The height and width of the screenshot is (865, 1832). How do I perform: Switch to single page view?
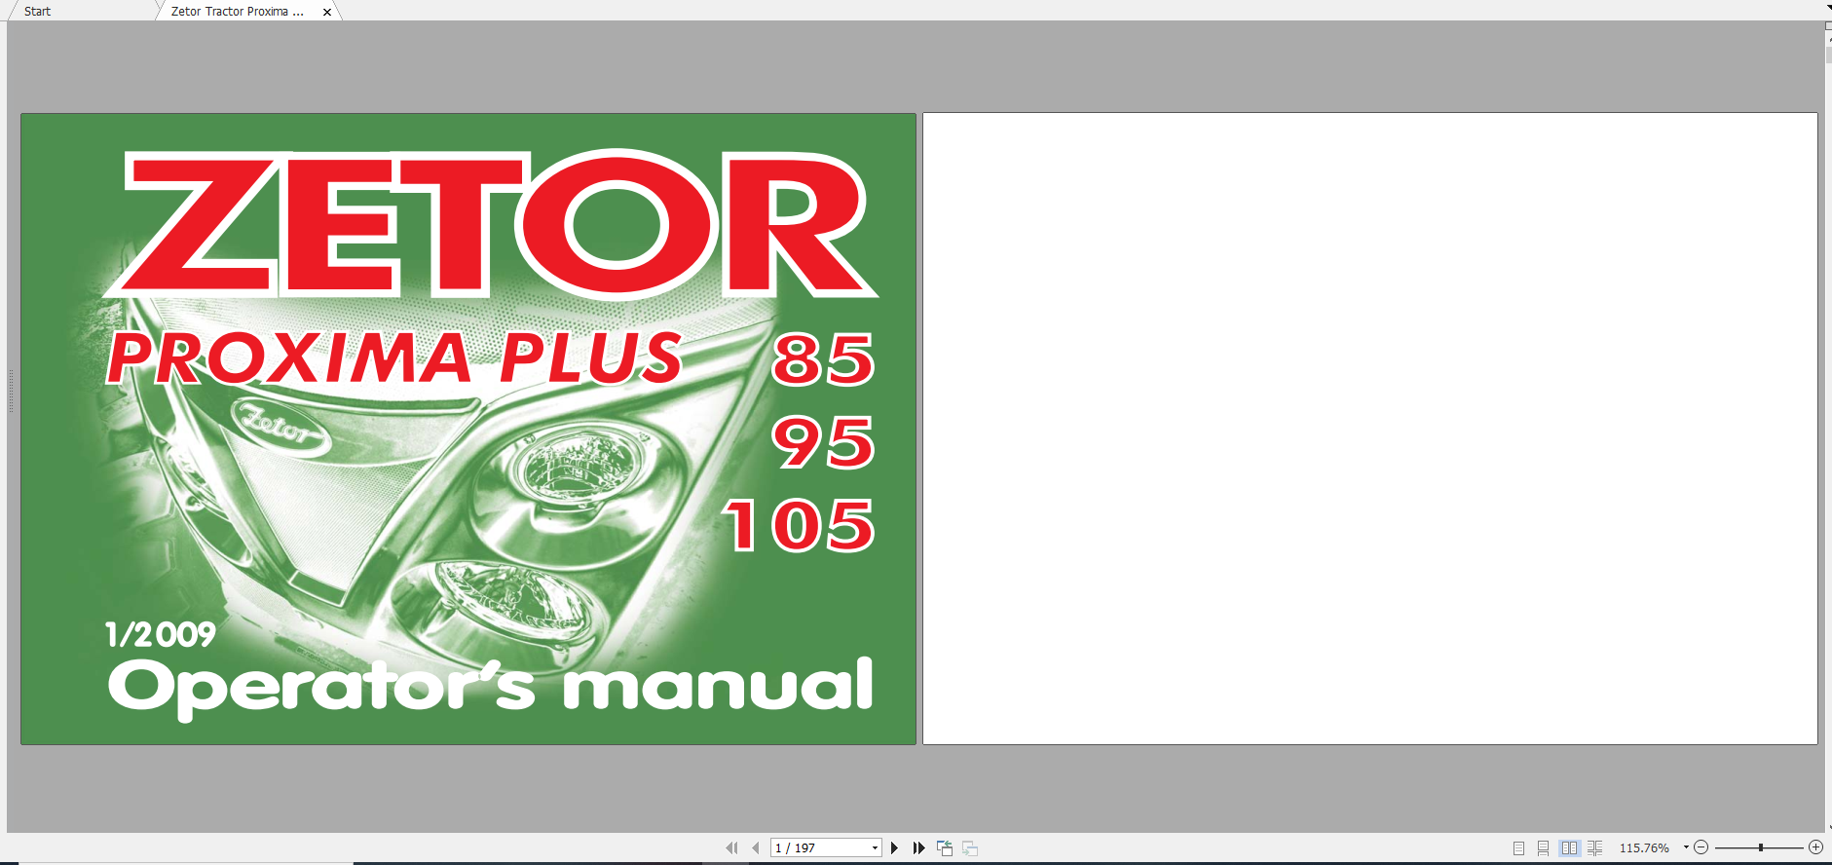[x=1518, y=848]
